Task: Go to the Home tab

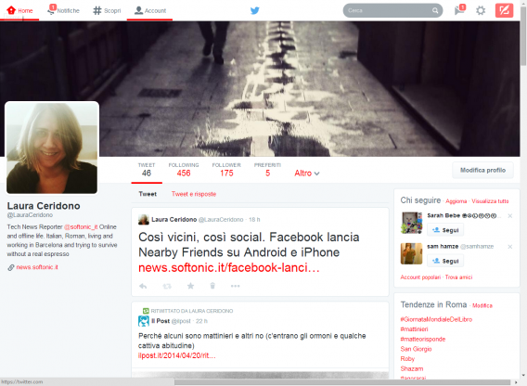Action: click(x=19, y=11)
